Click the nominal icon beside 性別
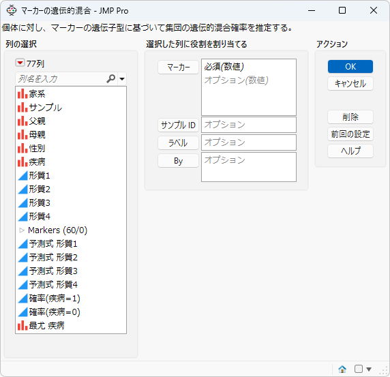Image resolution: width=390 pixels, height=377 pixels. [22, 149]
